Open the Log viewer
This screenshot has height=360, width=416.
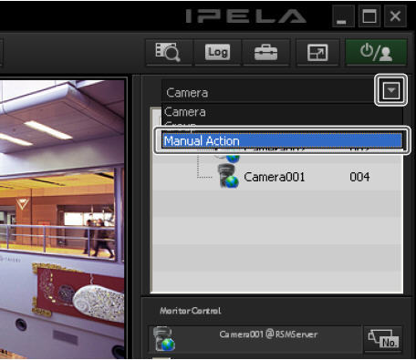coord(217,52)
